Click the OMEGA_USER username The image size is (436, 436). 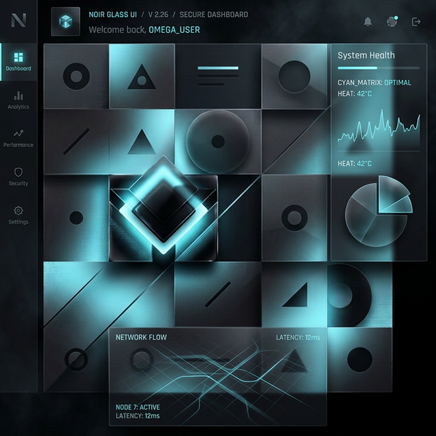[174, 29]
